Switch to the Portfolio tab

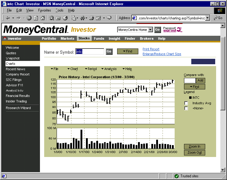pos(49,38)
